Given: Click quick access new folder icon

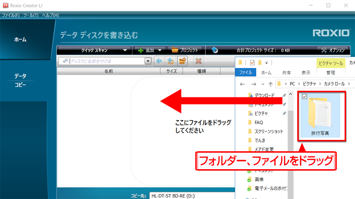Looking at the screenshot, I should click(x=260, y=62).
